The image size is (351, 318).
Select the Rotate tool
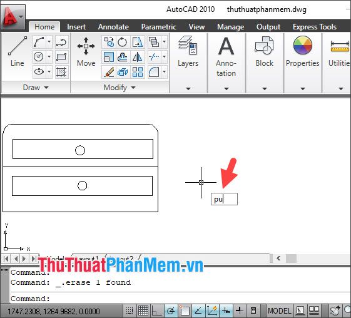122,42
